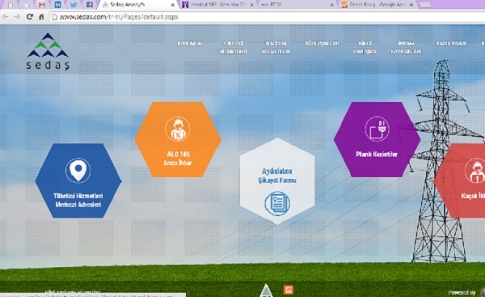Open Planlı Kesintiler link

click(x=377, y=155)
